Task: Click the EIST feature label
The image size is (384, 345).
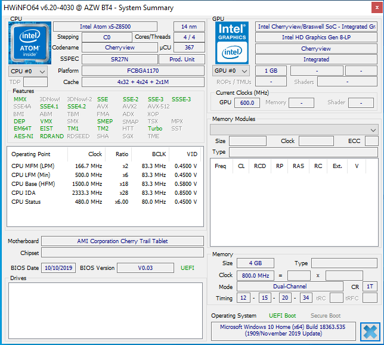Action: [47, 129]
